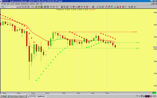
Task: Click the green indicator at chart bottom-right
Action: click(154, 93)
